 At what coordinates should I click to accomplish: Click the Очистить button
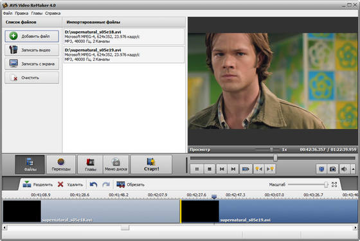[32, 78]
